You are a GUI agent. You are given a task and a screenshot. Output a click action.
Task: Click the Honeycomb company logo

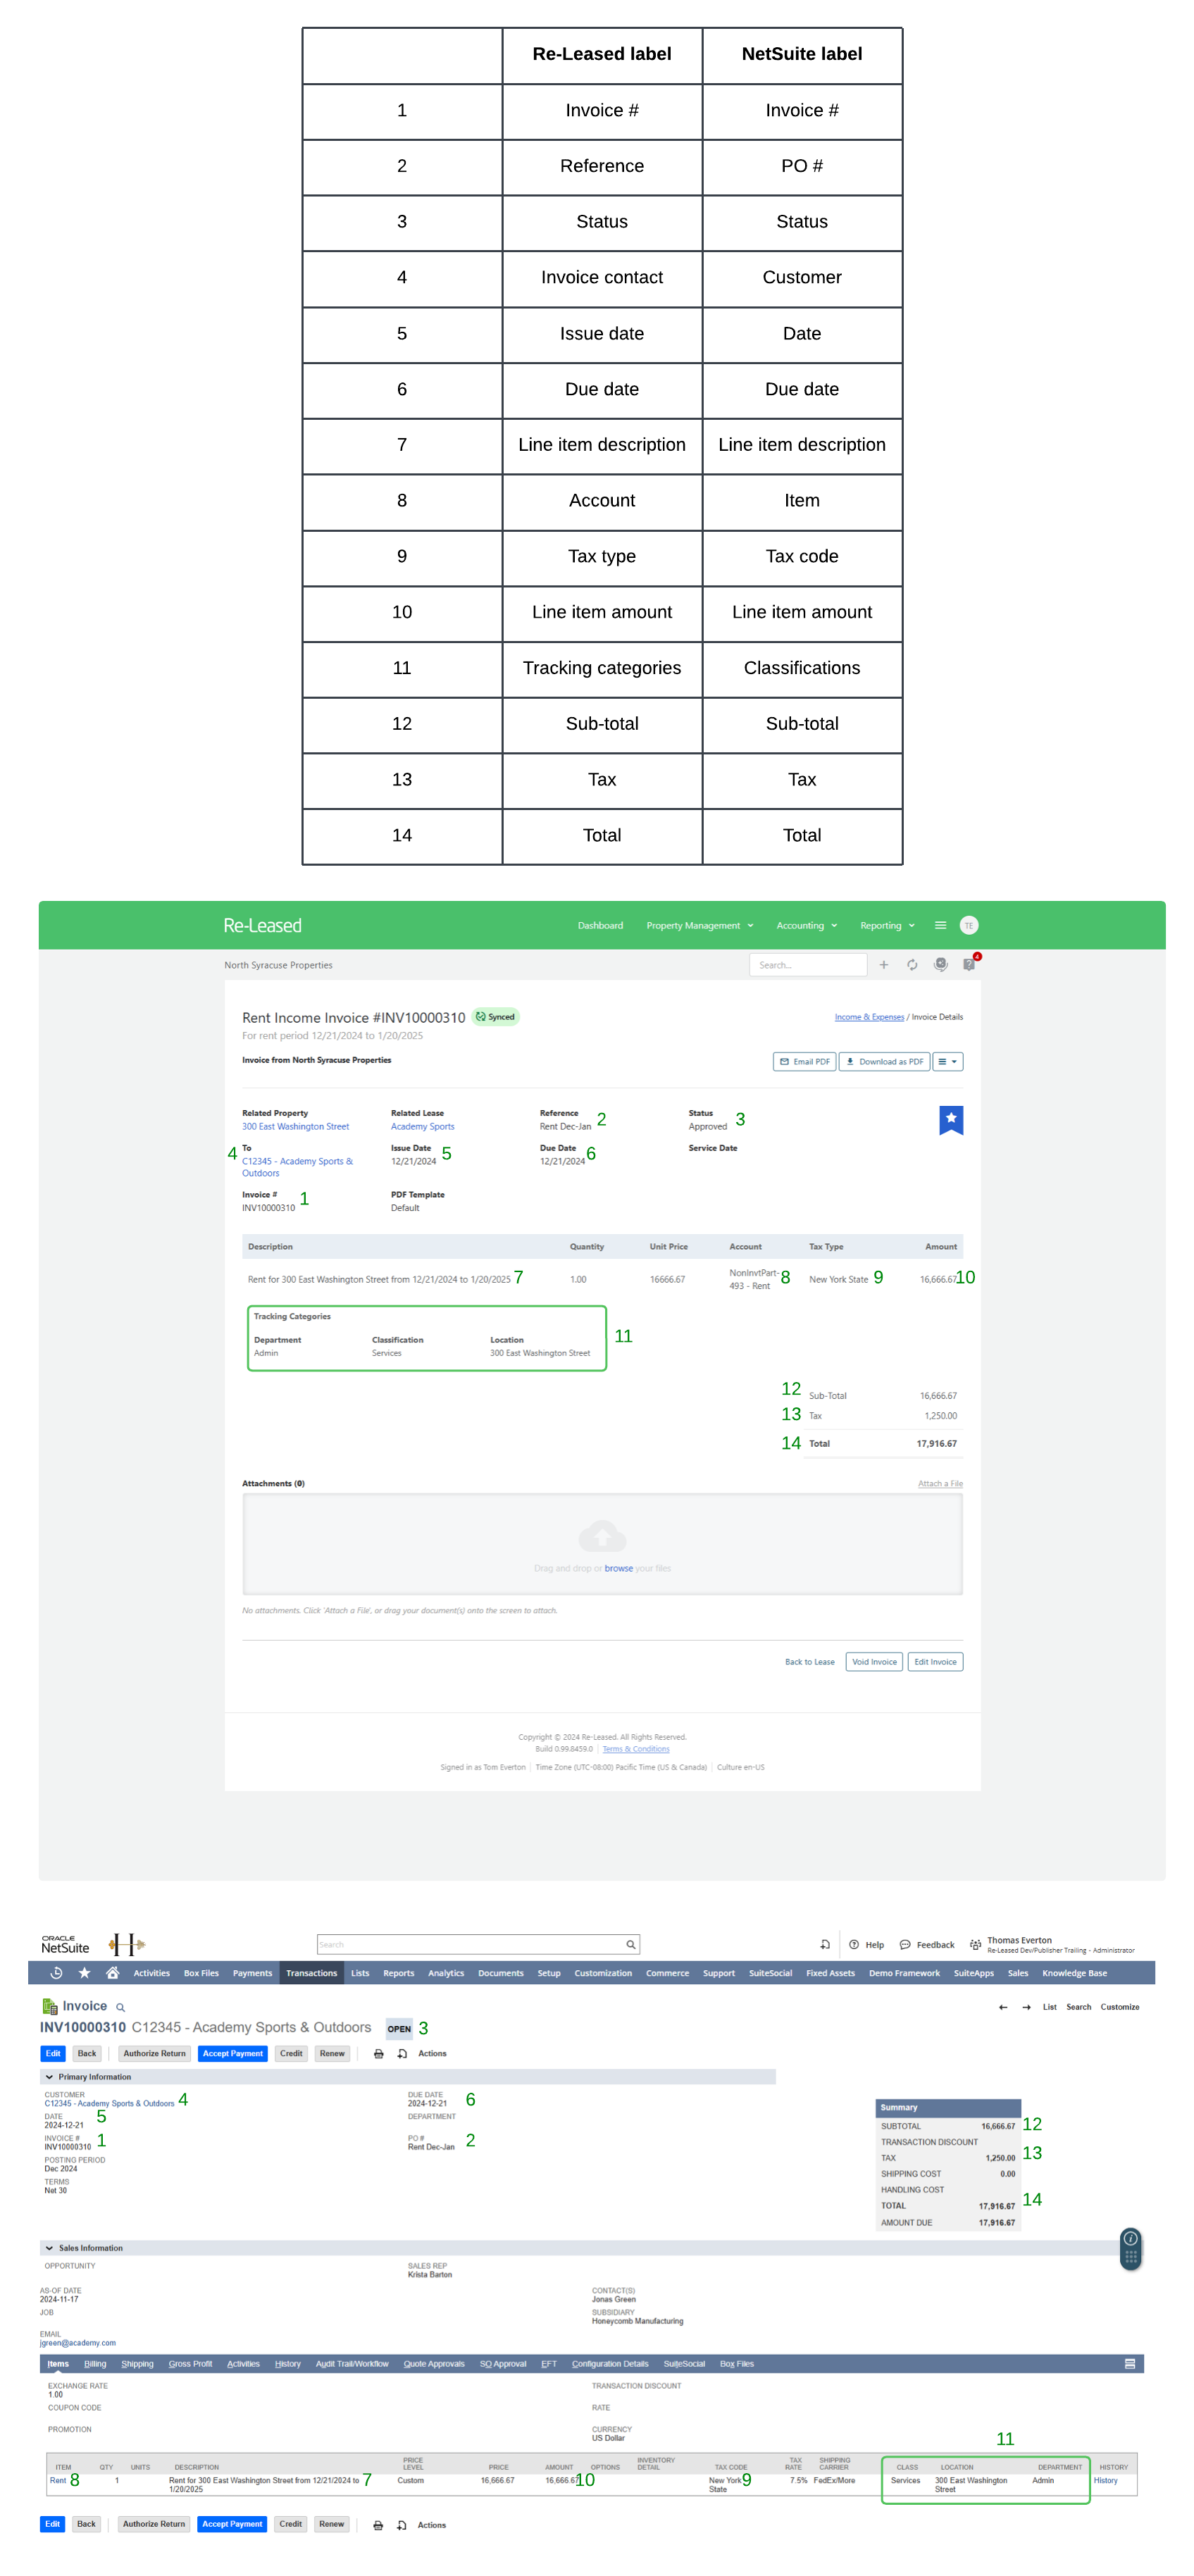coord(127,1944)
